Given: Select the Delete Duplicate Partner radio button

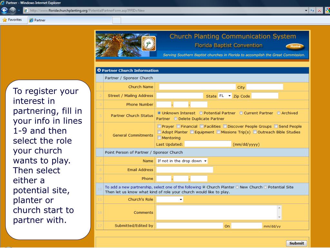Looking at the screenshot, I should point(176,119).
